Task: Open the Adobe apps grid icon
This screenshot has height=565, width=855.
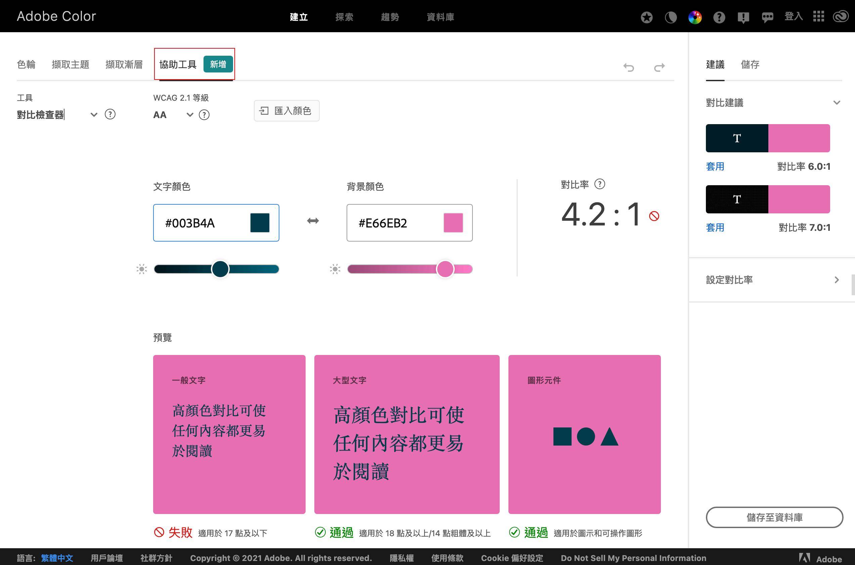Action: click(x=819, y=16)
